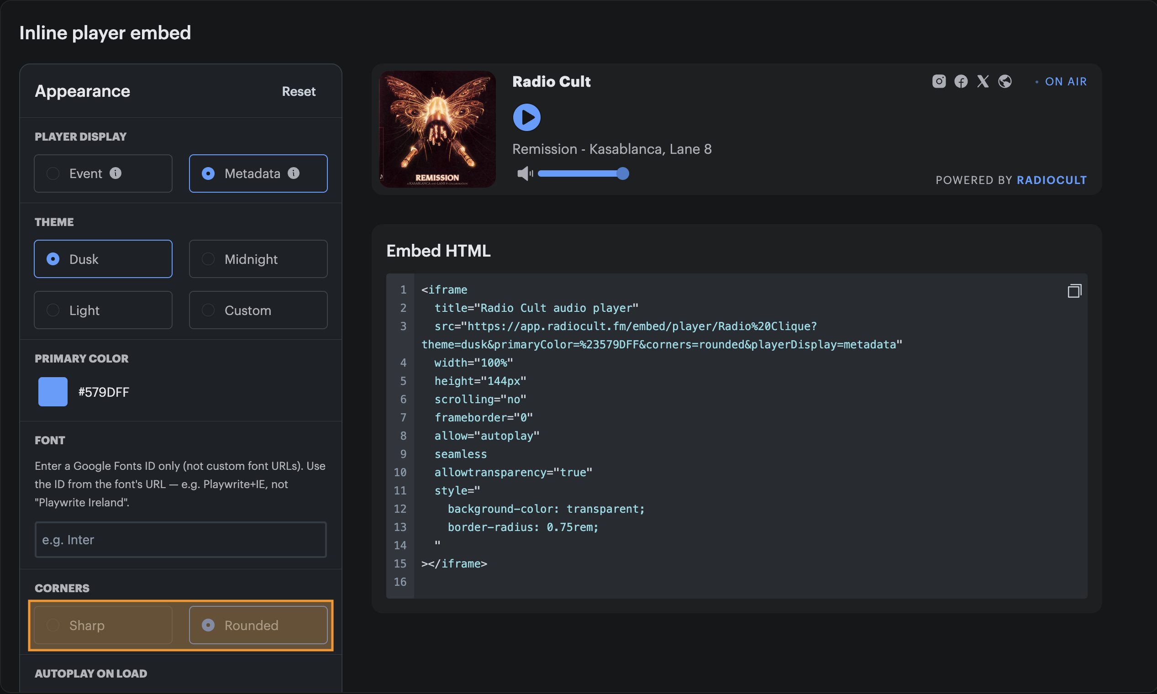1157x694 pixels.
Task: Click the scrolling="no" code line
Action: click(480, 399)
